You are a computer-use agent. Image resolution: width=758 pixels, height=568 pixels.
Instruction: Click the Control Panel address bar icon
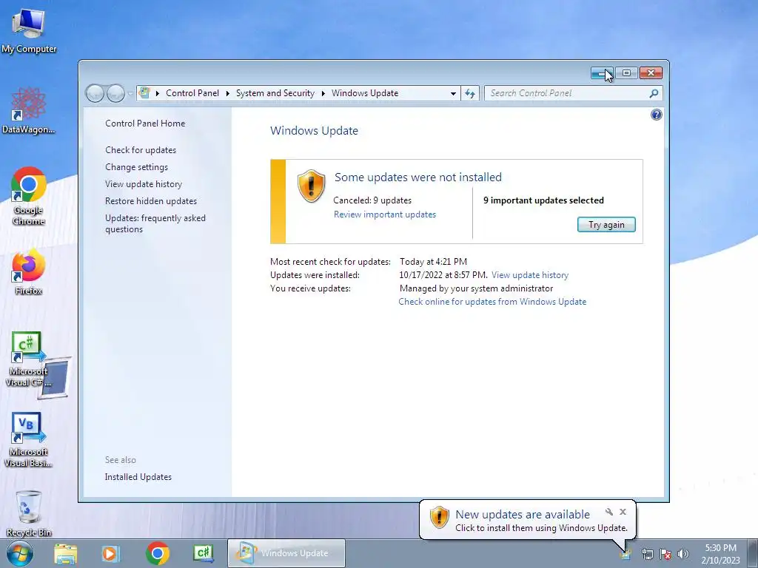[x=144, y=92]
